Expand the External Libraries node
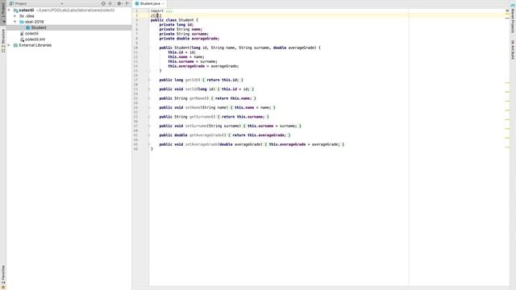The image size is (516, 290). 9,45
